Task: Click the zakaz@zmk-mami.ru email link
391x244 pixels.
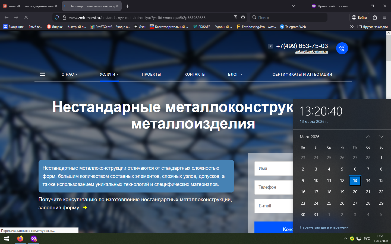Action: 311,52
